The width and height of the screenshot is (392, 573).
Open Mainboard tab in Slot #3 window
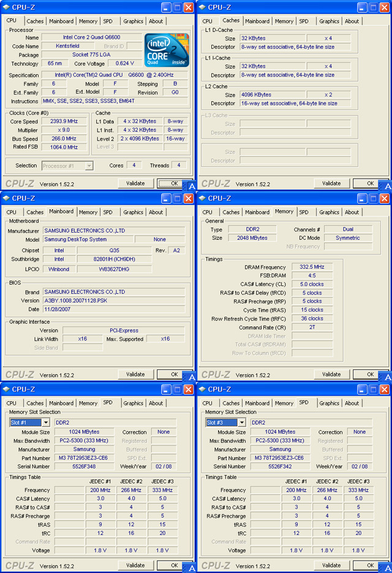coord(257,403)
